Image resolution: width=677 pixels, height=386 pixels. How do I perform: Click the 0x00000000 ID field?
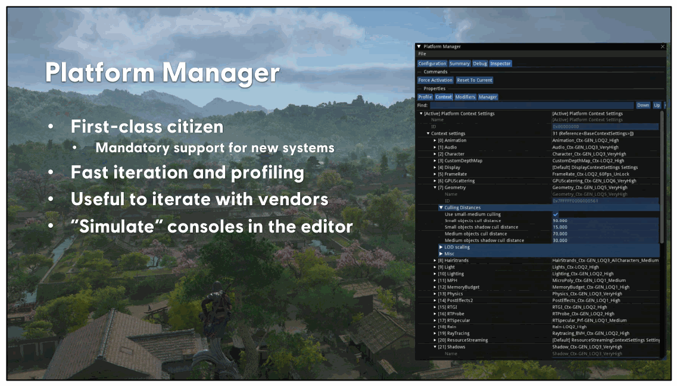pos(606,127)
